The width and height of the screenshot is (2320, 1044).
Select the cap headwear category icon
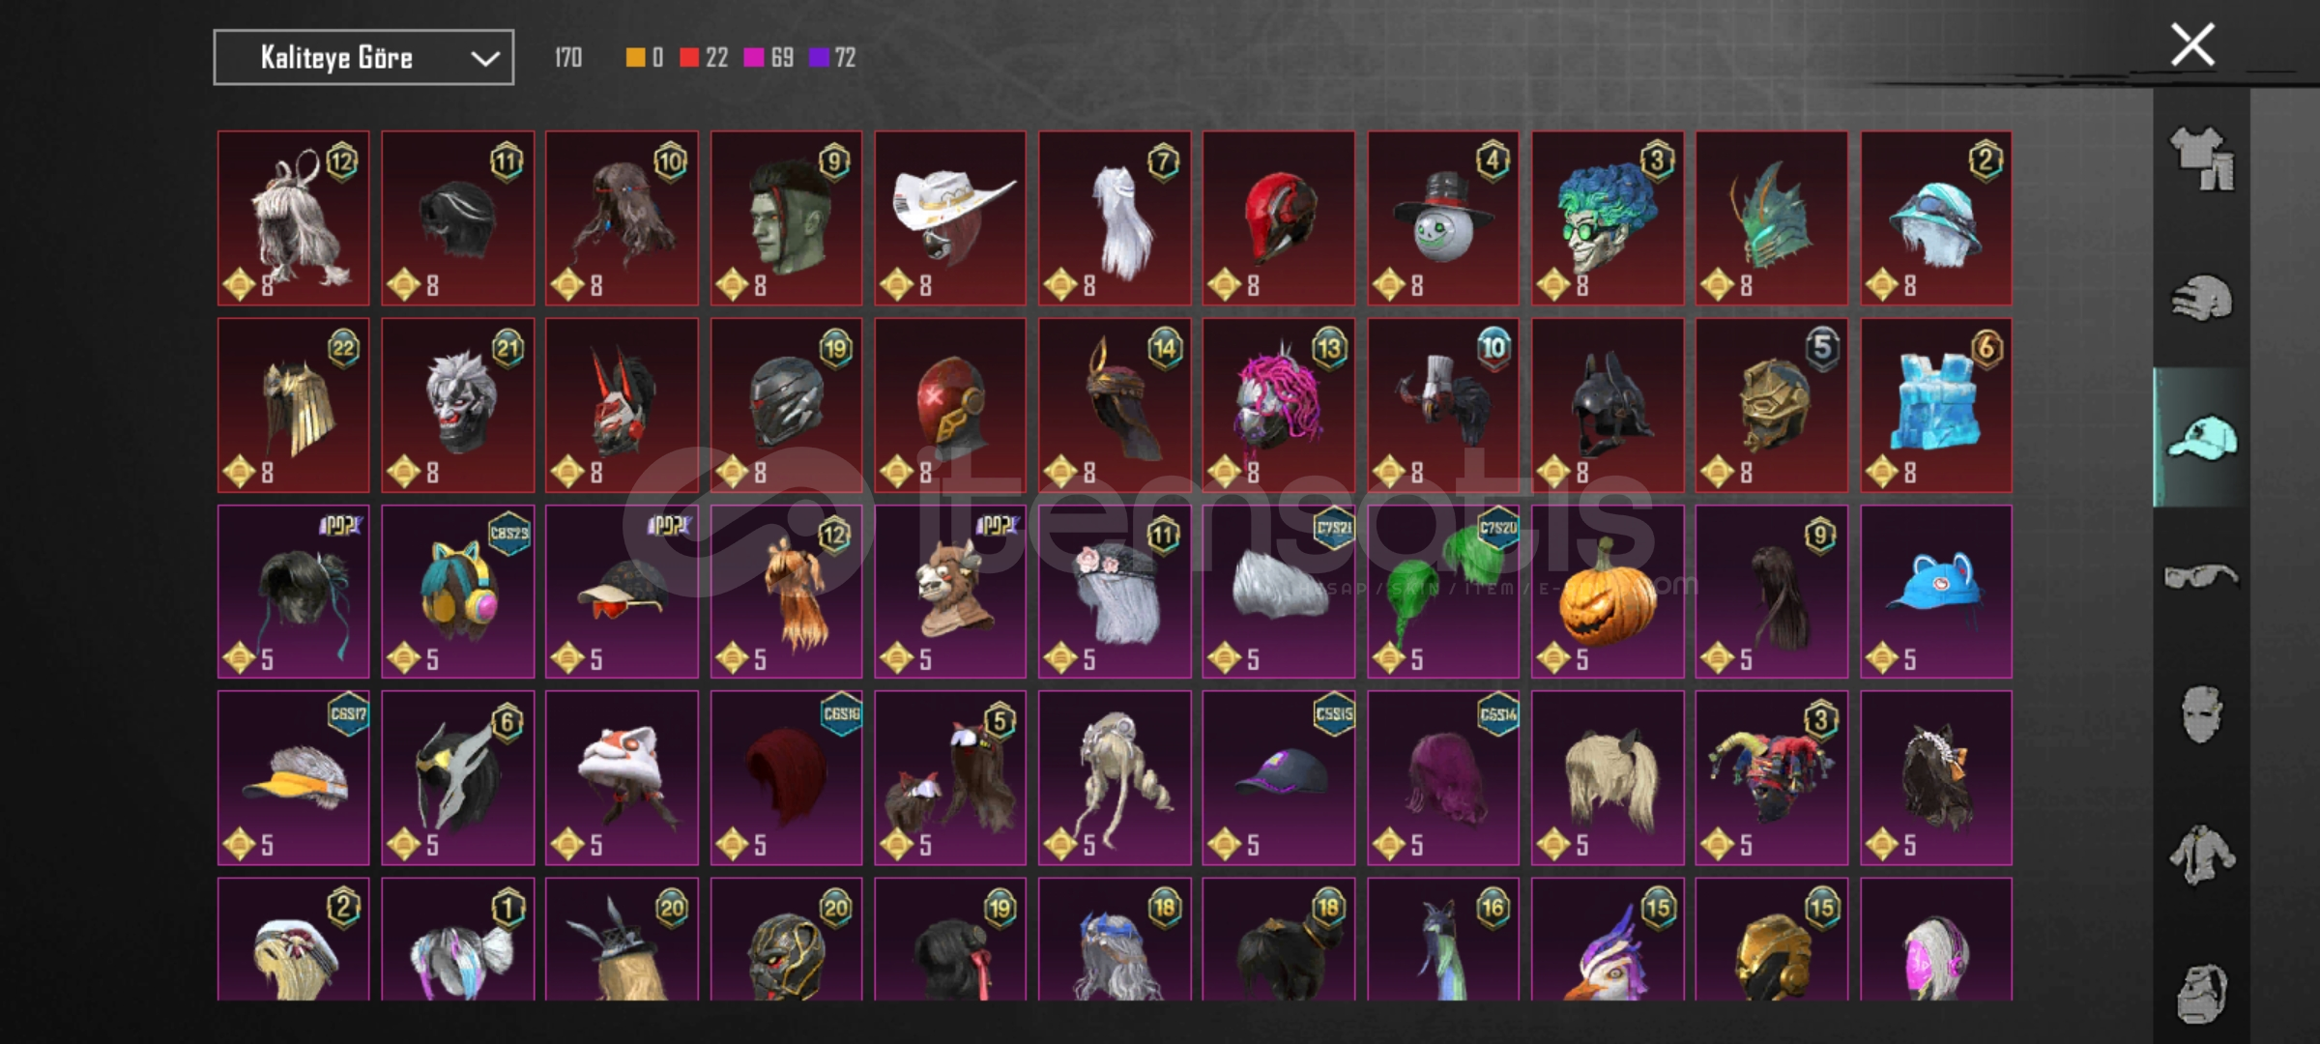click(x=2202, y=437)
